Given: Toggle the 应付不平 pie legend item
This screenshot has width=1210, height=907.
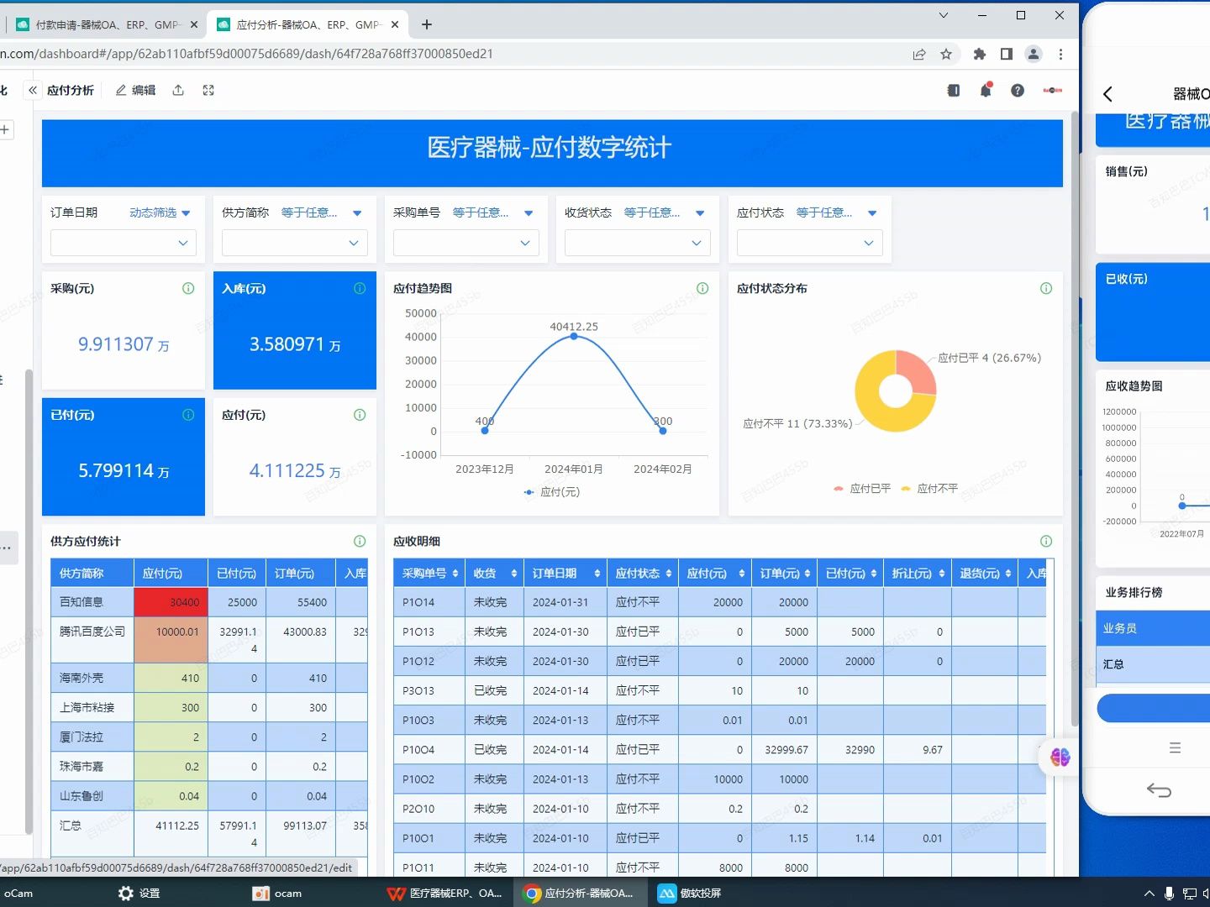Looking at the screenshot, I should coord(929,488).
